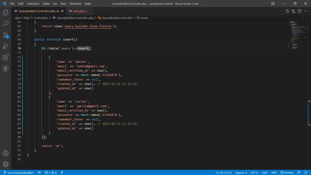This screenshot has height=175, width=311.
Task: Open the Search view in activity bar
Action: tap(5, 24)
